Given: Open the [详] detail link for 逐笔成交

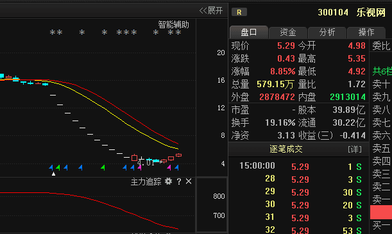Looking at the screenshot, I should 355,149.
